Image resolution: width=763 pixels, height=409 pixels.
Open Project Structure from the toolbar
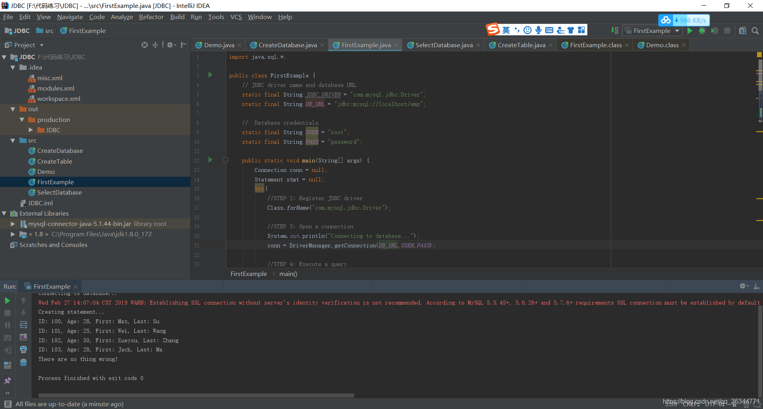[742, 31]
